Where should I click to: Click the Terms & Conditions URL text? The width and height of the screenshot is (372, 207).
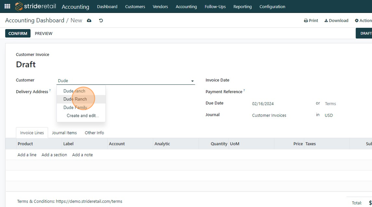(89, 201)
